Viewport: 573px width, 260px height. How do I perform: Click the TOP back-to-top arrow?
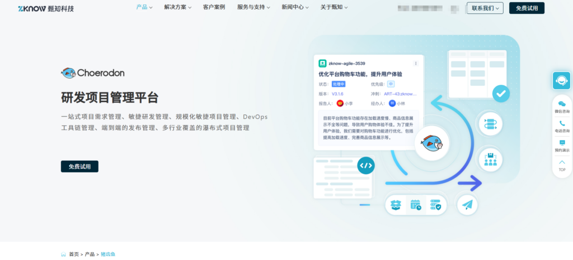point(562,165)
